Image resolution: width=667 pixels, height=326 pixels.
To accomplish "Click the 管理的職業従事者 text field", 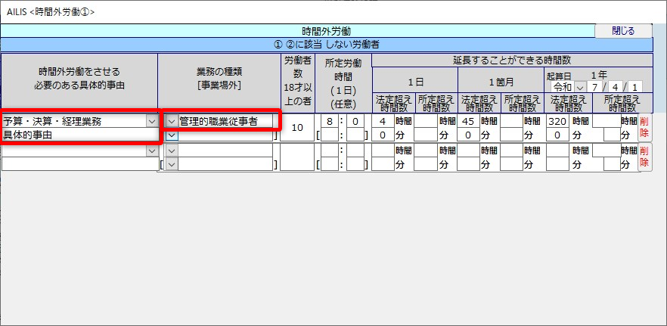I will [225, 121].
